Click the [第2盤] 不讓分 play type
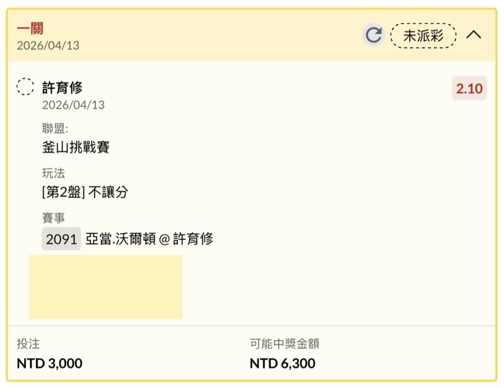This screenshot has width=504, height=388. click(85, 192)
